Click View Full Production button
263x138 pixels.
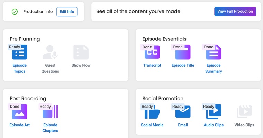tap(235, 11)
